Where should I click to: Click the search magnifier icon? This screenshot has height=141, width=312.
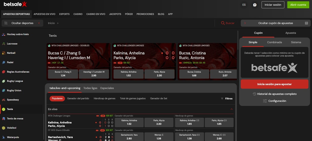click(x=223, y=23)
